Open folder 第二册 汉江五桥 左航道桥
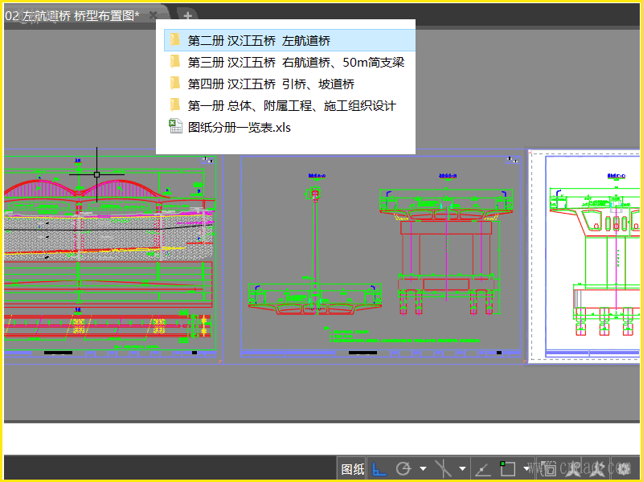Viewport: 643px width, 482px height. point(289,40)
